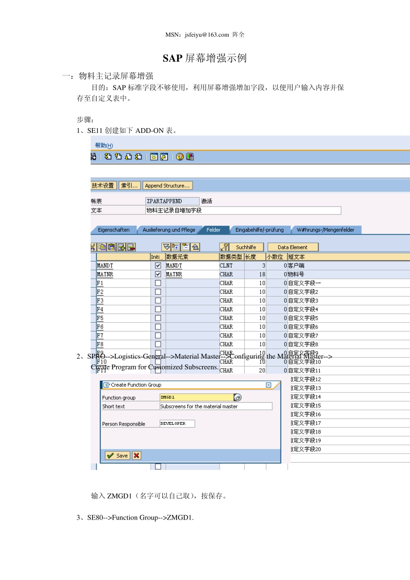Check the Initi checkbox for F8

(x=158, y=344)
